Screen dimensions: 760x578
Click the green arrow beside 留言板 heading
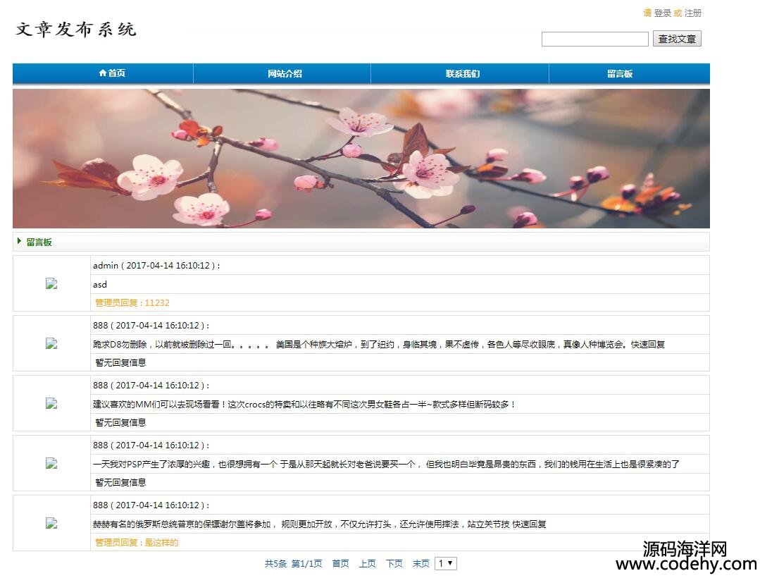point(20,241)
